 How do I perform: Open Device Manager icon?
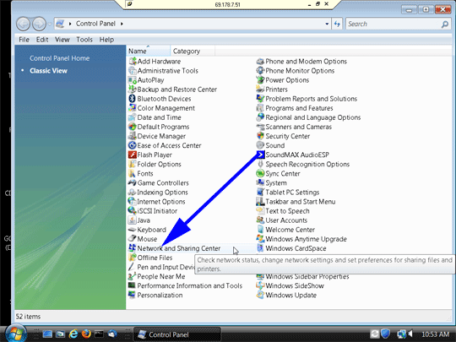pos(133,136)
